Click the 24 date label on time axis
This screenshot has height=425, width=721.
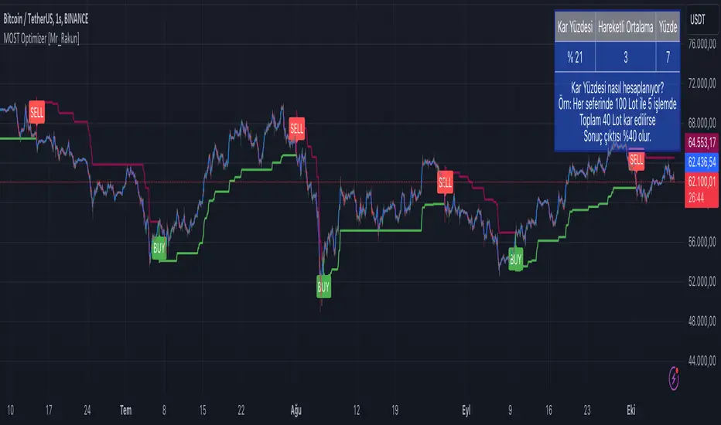click(x=87, y=410)
